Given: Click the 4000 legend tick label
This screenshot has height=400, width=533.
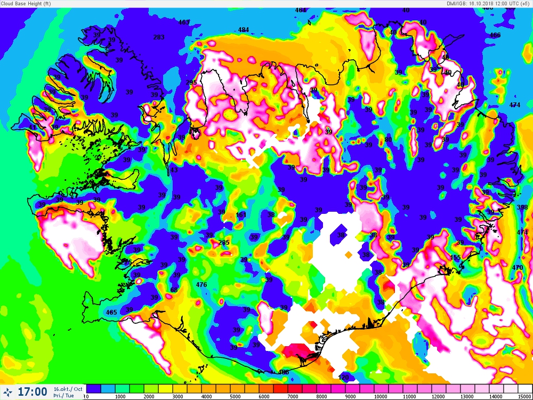Looking at the screenshot, I should (x=207, y=397).
